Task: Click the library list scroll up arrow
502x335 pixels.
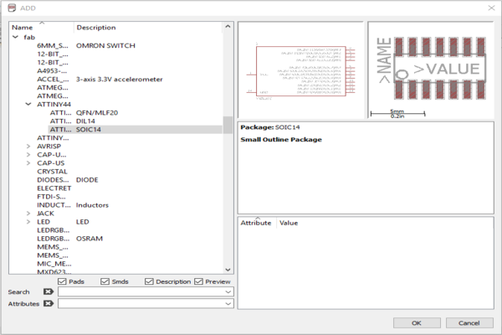Action: pos(228,27)
